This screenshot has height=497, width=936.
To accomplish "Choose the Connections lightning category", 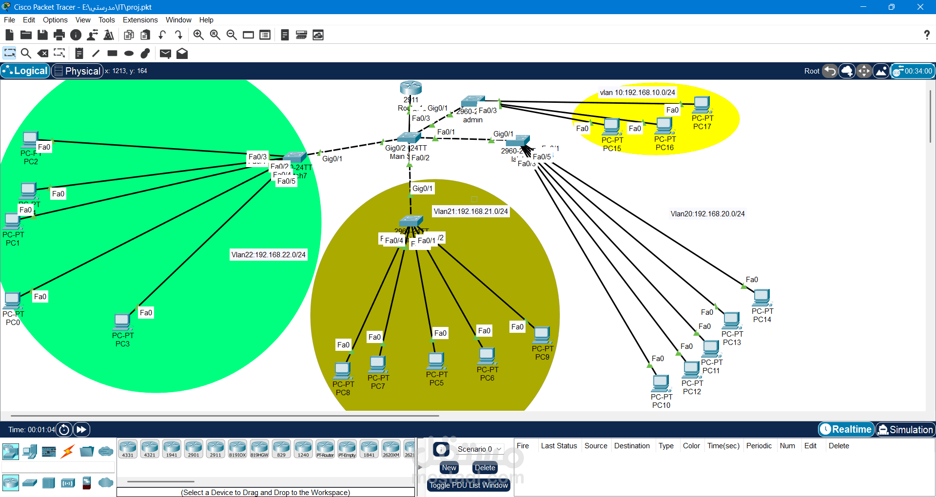I will tap(68, 452).
